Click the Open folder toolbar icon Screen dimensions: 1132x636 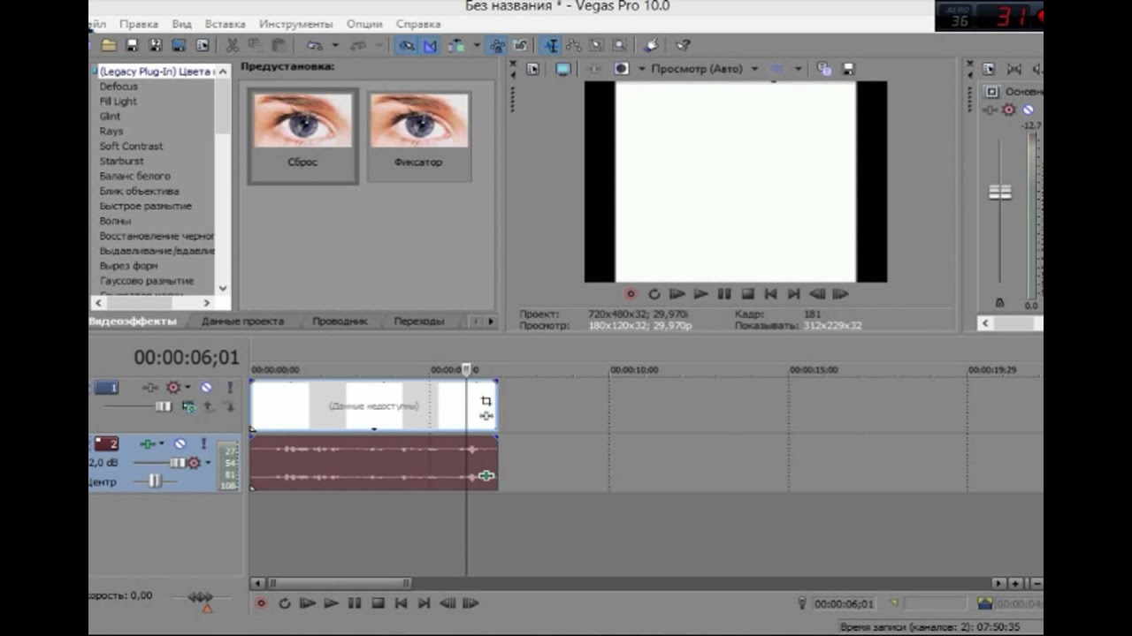click(x=109, y=45)
